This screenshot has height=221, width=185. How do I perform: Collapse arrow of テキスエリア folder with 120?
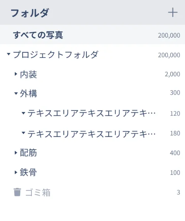(x=23, y=113)
